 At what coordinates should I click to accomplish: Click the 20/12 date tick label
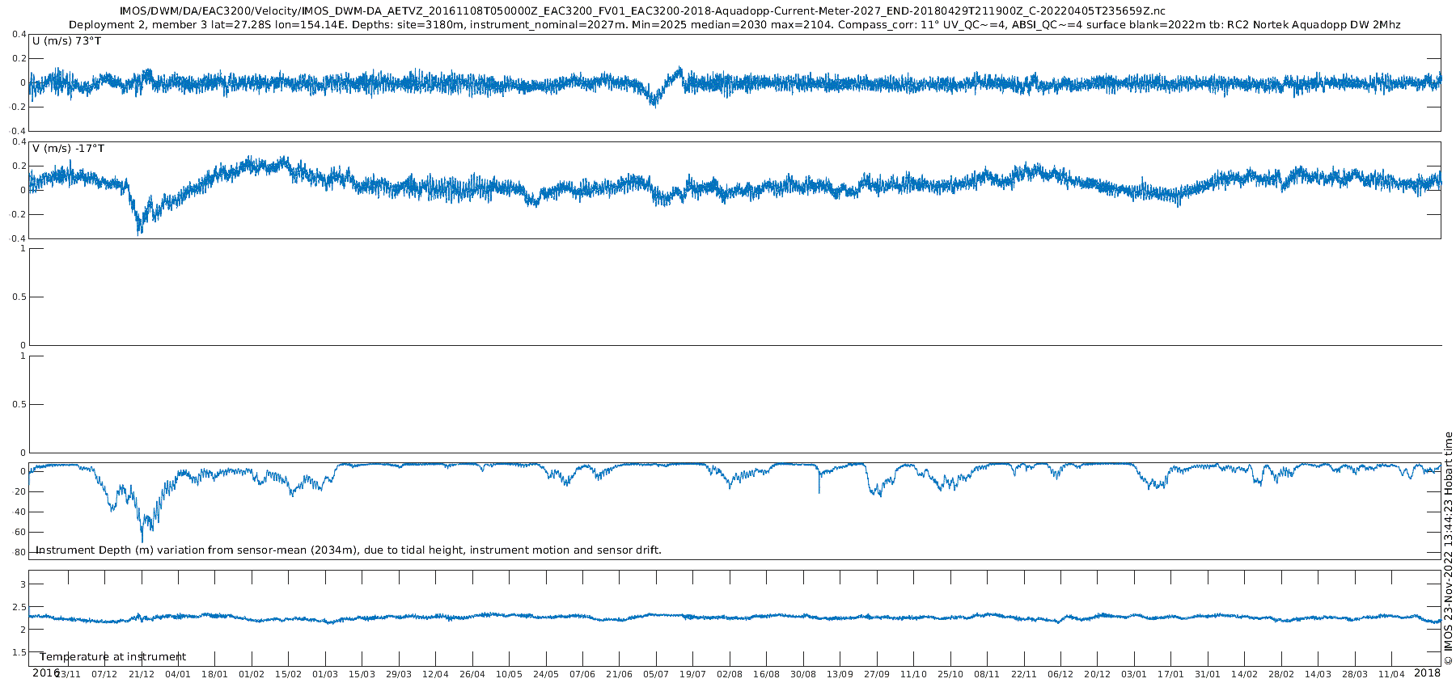click(x=1098, y=675)
